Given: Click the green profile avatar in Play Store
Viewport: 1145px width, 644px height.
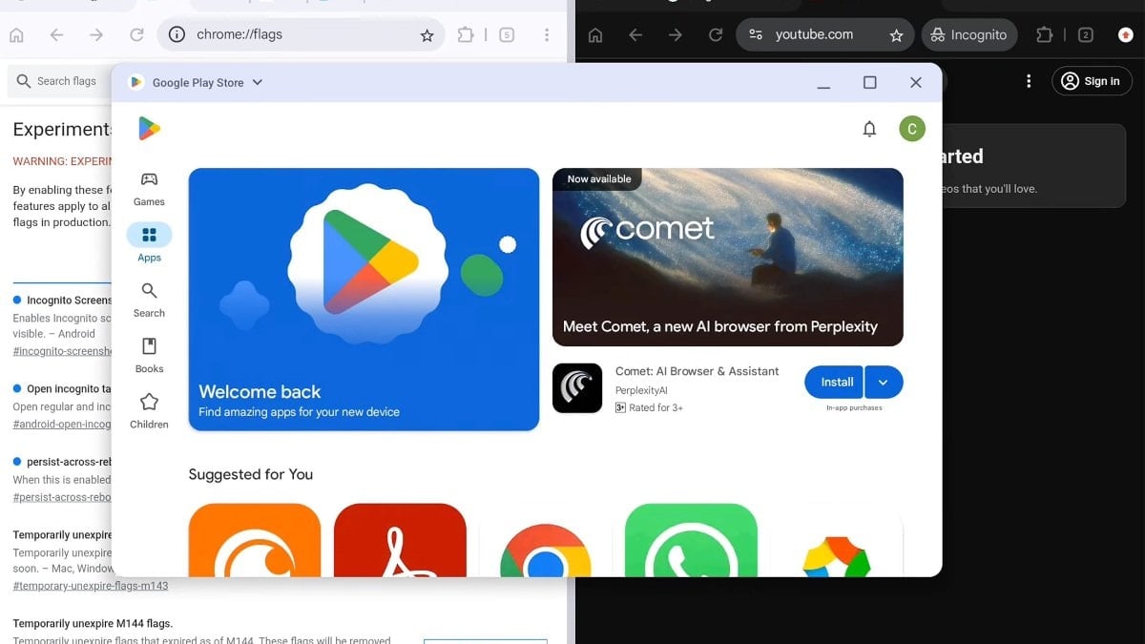Looking at the screenshot, I should pos(911,127).
